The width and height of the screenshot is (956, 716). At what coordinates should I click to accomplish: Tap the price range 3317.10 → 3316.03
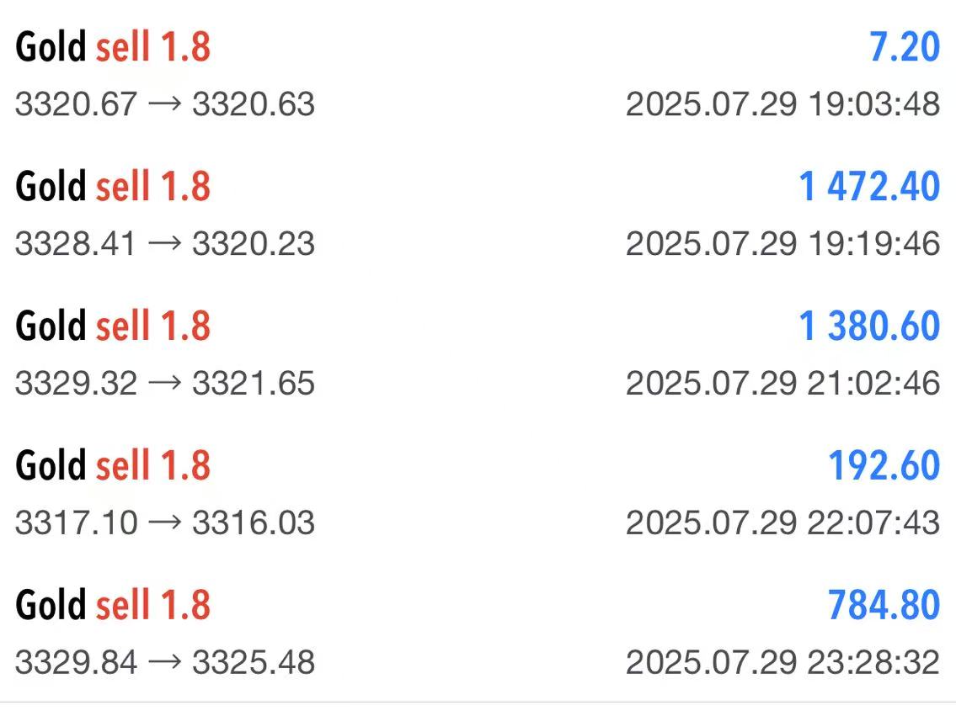coord(164,522)
